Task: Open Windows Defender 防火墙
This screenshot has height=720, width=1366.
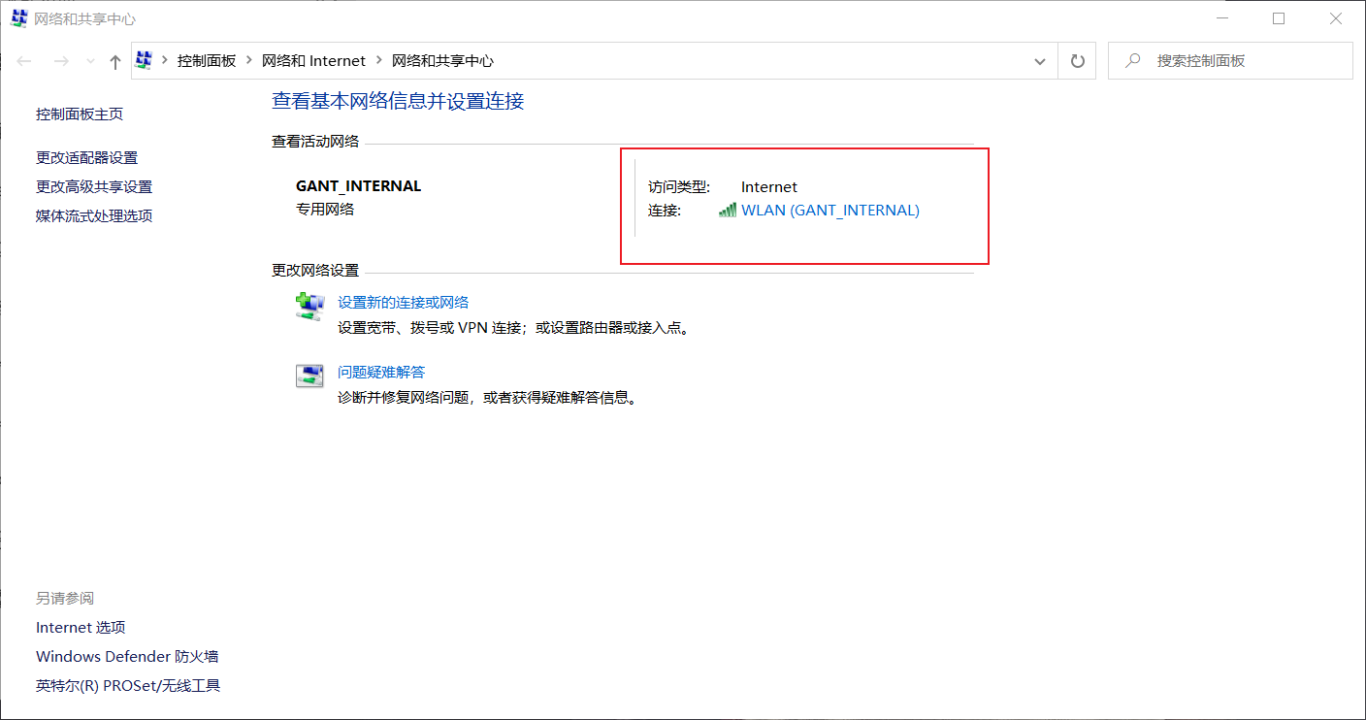Action: [127, 657]
